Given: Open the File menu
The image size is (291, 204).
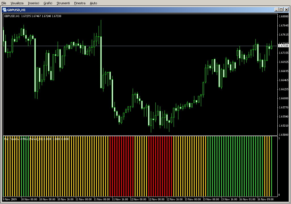Looking at the screenshot, I should (x=4, y=3).
